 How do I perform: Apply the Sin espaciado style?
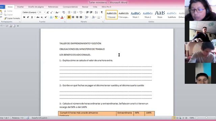point(124,15)
